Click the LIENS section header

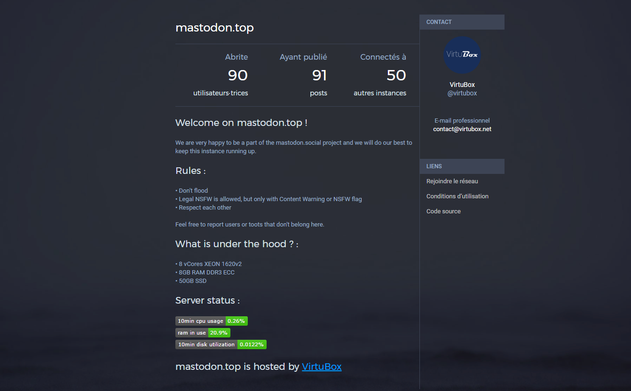tap(462, 166)
